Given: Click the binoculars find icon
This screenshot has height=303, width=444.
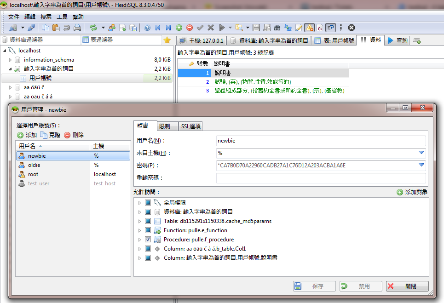Looking at the screenshot, I should click(277, 28).
